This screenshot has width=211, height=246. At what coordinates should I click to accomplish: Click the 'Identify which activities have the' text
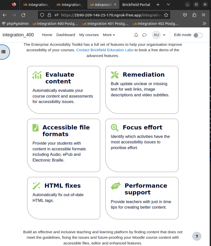tap(140, 136)
